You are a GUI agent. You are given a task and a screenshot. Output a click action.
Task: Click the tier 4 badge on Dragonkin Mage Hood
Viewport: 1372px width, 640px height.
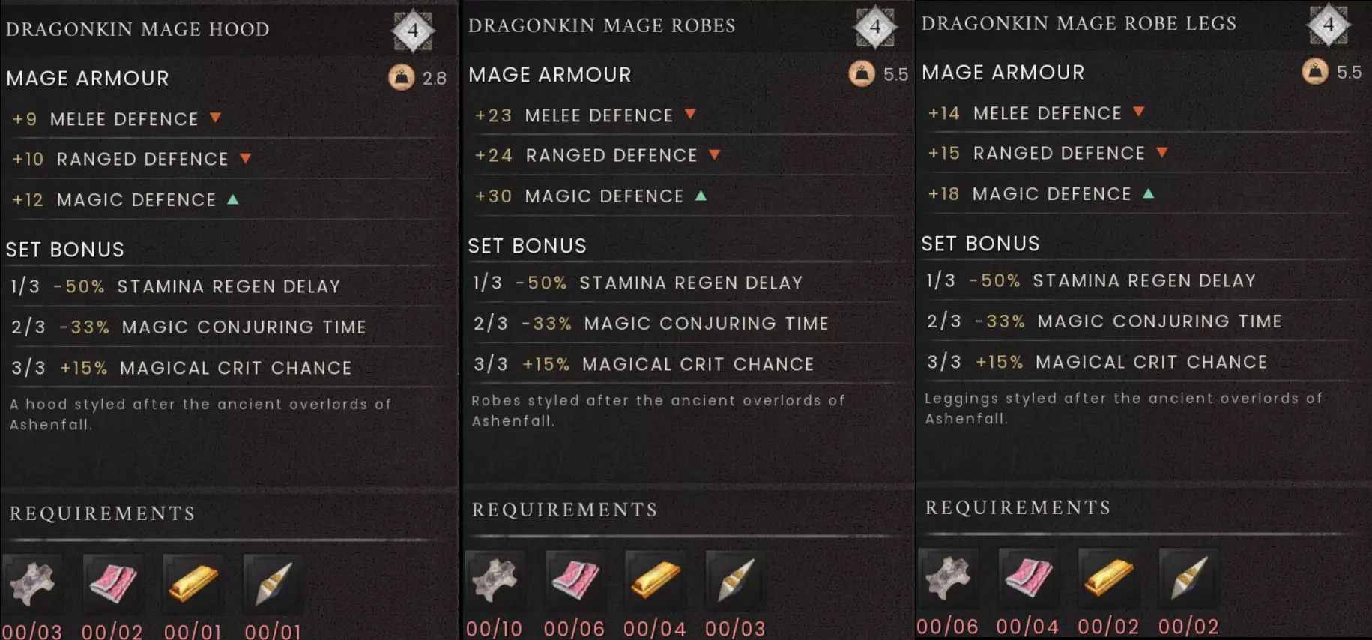(x=413, y=31)
